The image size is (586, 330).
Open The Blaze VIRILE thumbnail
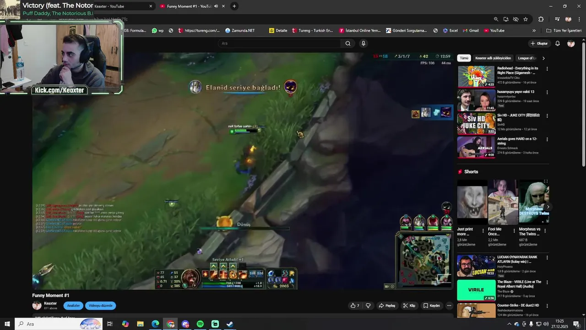click(x=476, y=290)
